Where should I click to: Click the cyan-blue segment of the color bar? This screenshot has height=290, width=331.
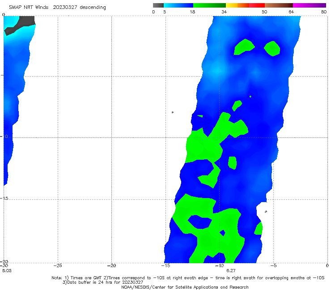pyautogui.click(x=178, y=5)
